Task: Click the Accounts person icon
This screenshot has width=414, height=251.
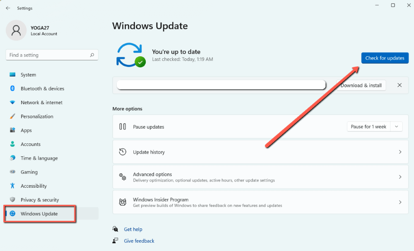Action: [x=12, y=144]
